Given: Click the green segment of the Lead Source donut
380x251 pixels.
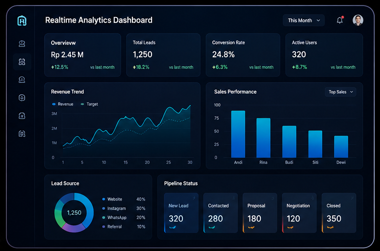Looking at the screenshot, I should 59,218.
